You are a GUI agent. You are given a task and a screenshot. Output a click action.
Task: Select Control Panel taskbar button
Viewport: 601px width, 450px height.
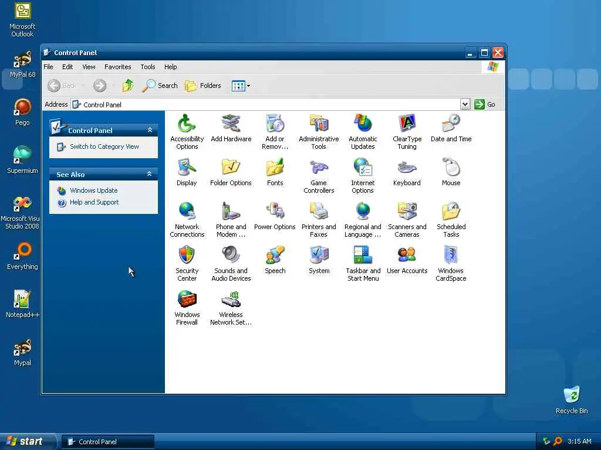coord(108,442)
